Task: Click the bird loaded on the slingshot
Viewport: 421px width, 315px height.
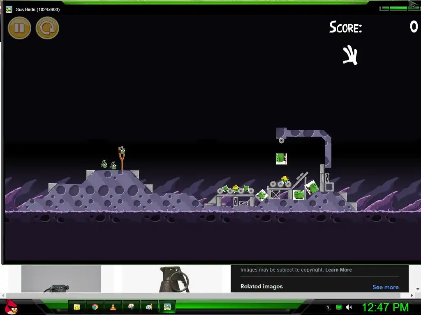Action: pos(122,150)
